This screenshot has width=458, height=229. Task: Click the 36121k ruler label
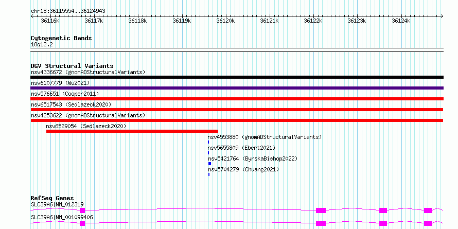pyautogui.click(x=269, y=21)
